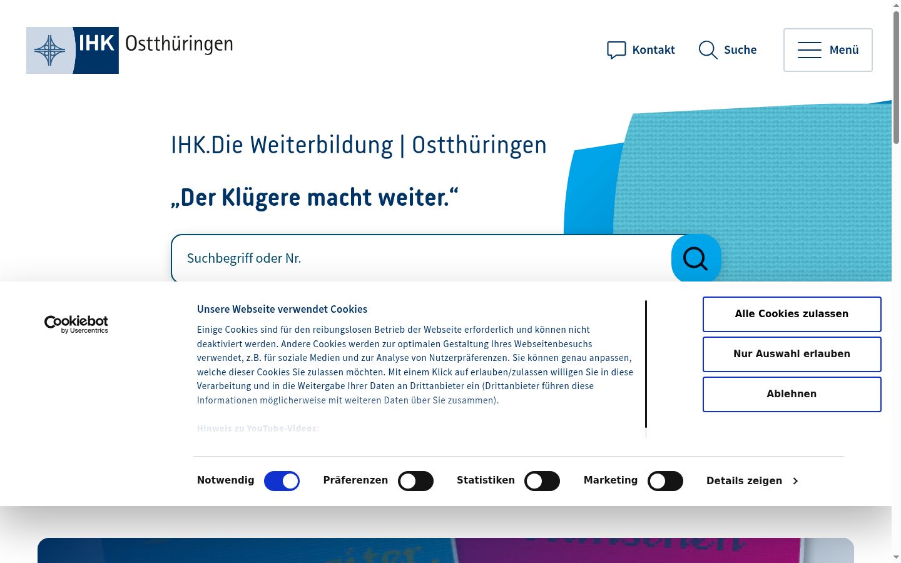Click the IHK Ostthüringen logo
The height and width of the screenshot is (563, 901).
point(130,50)
